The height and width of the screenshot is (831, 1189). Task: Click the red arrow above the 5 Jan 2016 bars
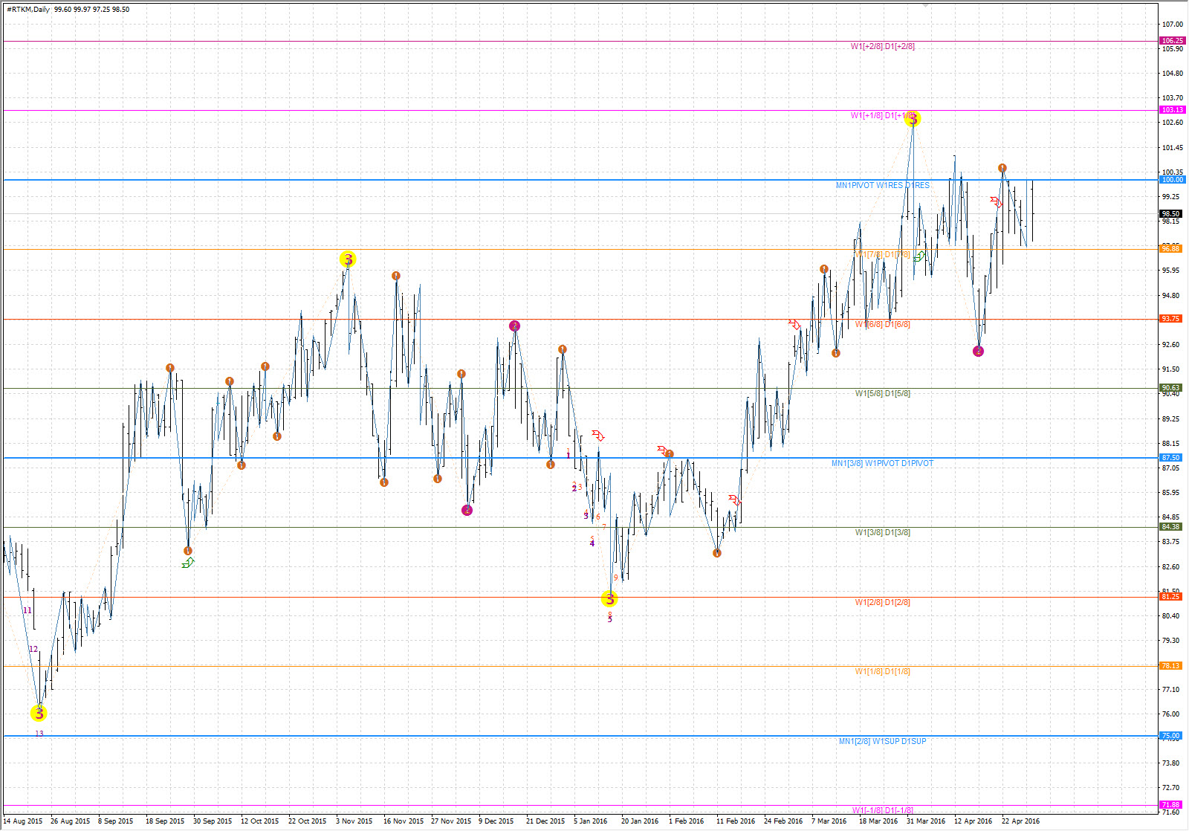click(598, 436)
